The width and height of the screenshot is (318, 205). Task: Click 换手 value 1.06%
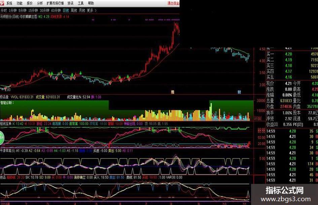287,113
